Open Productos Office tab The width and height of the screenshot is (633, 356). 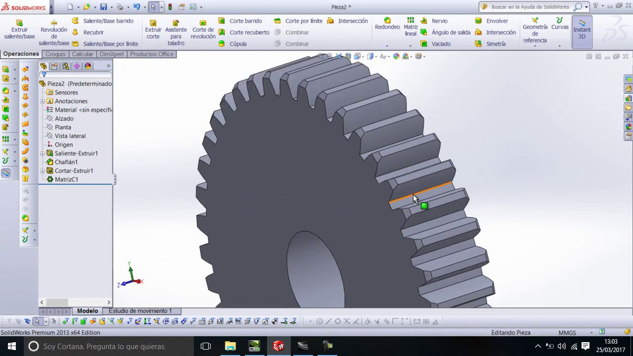[152, 54]
